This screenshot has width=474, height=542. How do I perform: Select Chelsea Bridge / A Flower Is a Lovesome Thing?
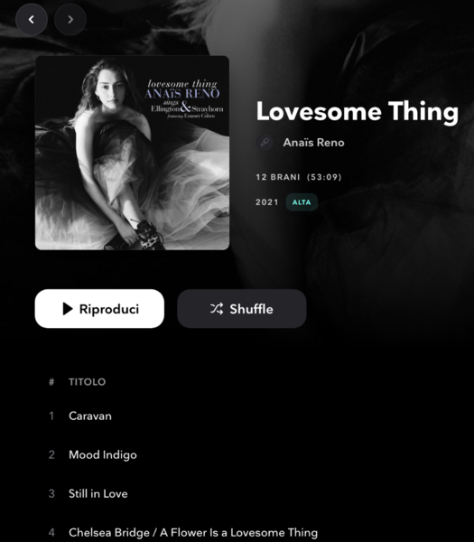193,533
